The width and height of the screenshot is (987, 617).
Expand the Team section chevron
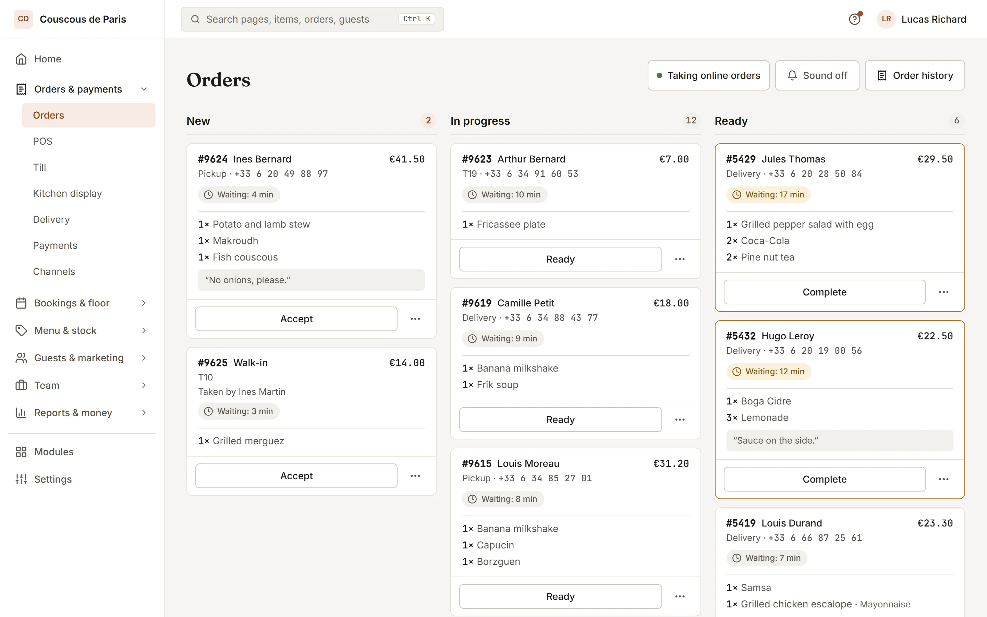click(144, 385)
